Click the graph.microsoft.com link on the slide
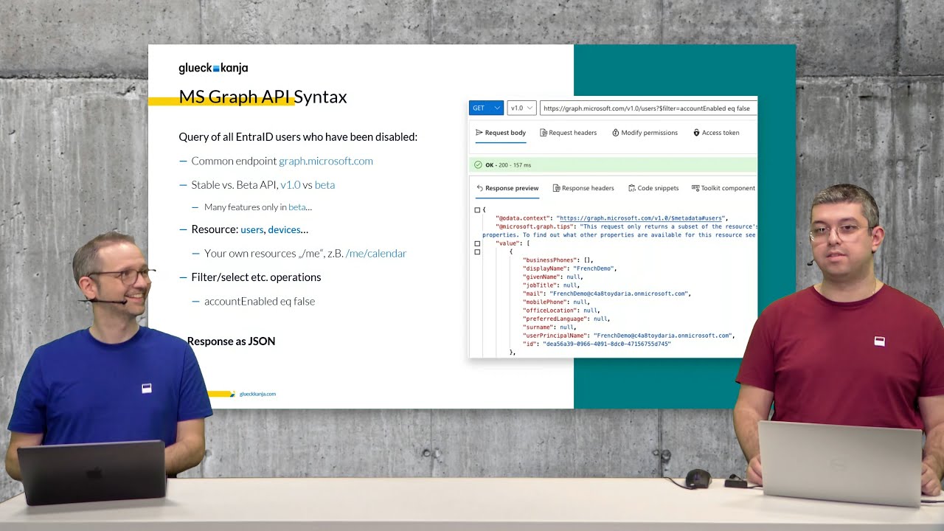 (326, 161)
